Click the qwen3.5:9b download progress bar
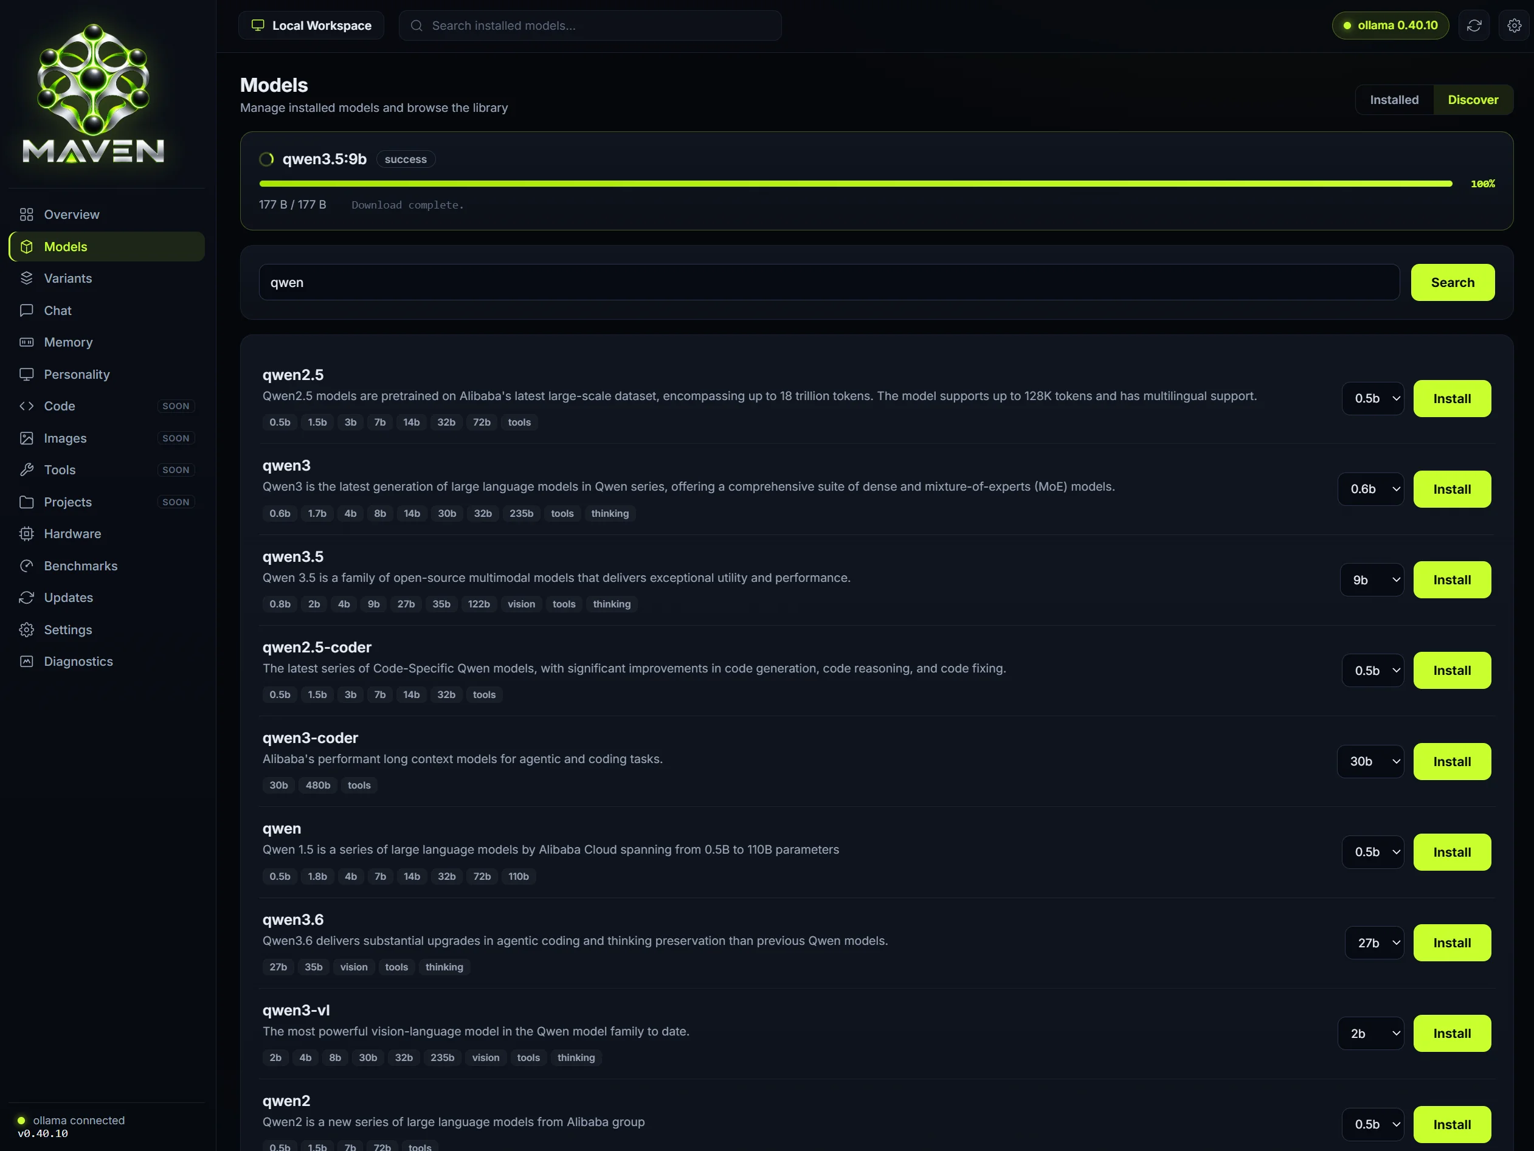Image resolution: width=1534 pixels, height=1151 pixels. (x=855, y=184)
